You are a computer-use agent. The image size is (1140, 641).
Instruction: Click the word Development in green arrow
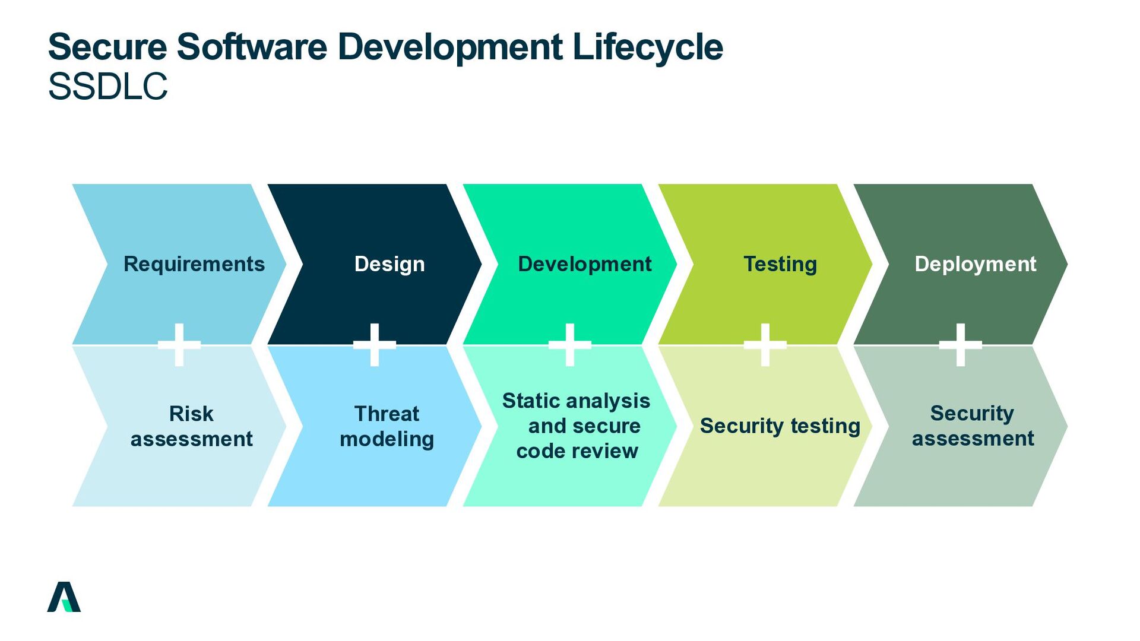tap(584, 264)
